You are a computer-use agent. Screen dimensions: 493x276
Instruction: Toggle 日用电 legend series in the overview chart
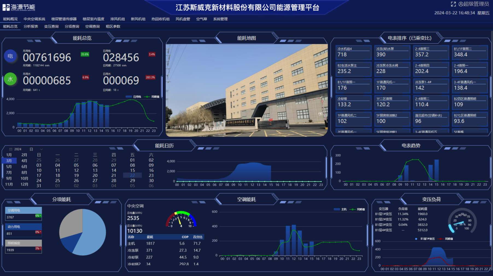coord(133,97)
